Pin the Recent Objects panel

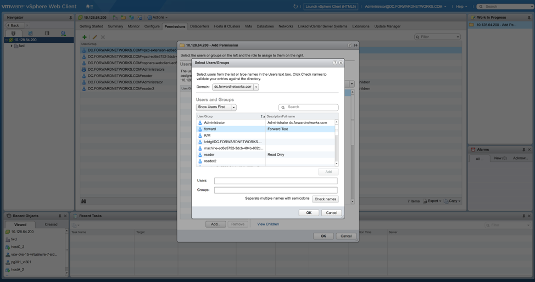(x=60, y=216)
